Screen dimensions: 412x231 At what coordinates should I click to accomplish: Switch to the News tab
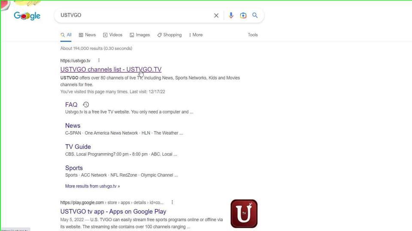87,35
